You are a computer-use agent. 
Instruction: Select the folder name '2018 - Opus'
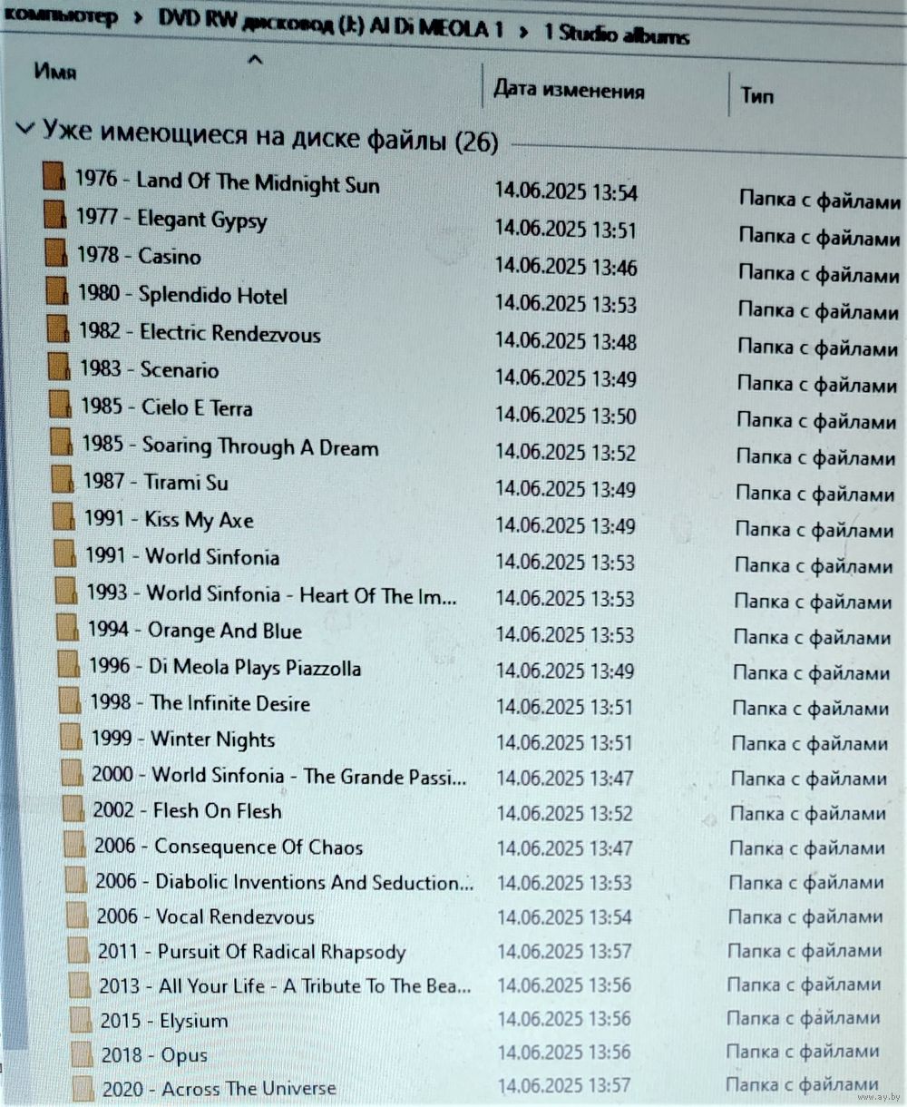point(154,1054)
